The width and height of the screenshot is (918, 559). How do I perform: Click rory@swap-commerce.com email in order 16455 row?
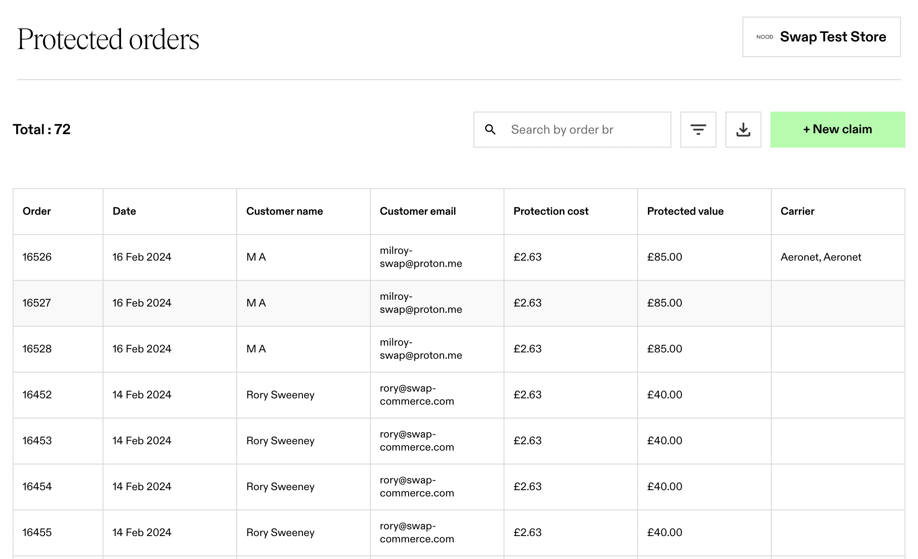[x=417, y=532]
